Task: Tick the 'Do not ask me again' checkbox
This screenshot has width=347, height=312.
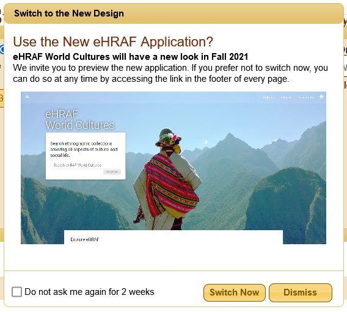Action: click(x=17, y=292)
